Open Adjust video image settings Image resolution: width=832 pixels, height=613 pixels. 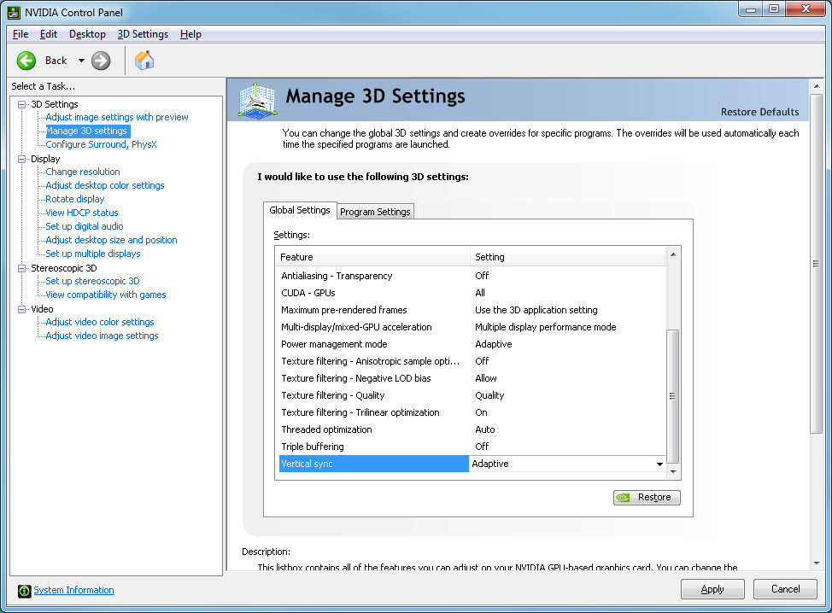(x=102, y=336)
